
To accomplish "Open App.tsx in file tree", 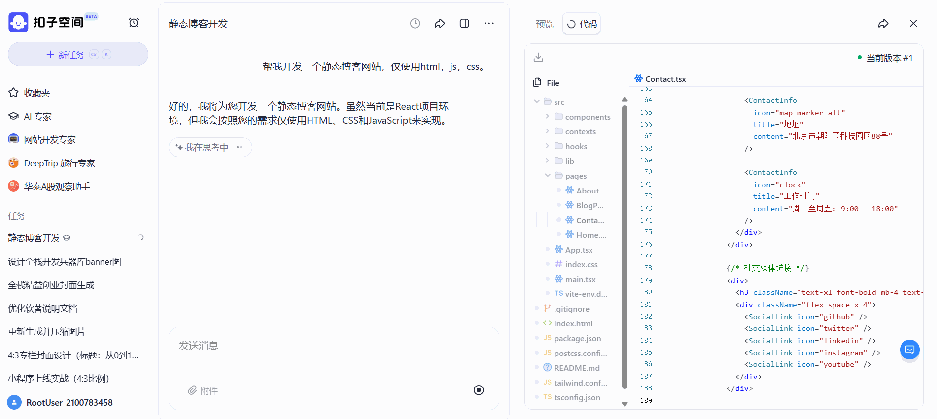I will pyautogui.click(x=574, y=250).
